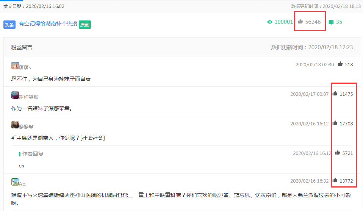Select comment text 忍不住，为自己身为辣妹子而自豪

(51, 79)
